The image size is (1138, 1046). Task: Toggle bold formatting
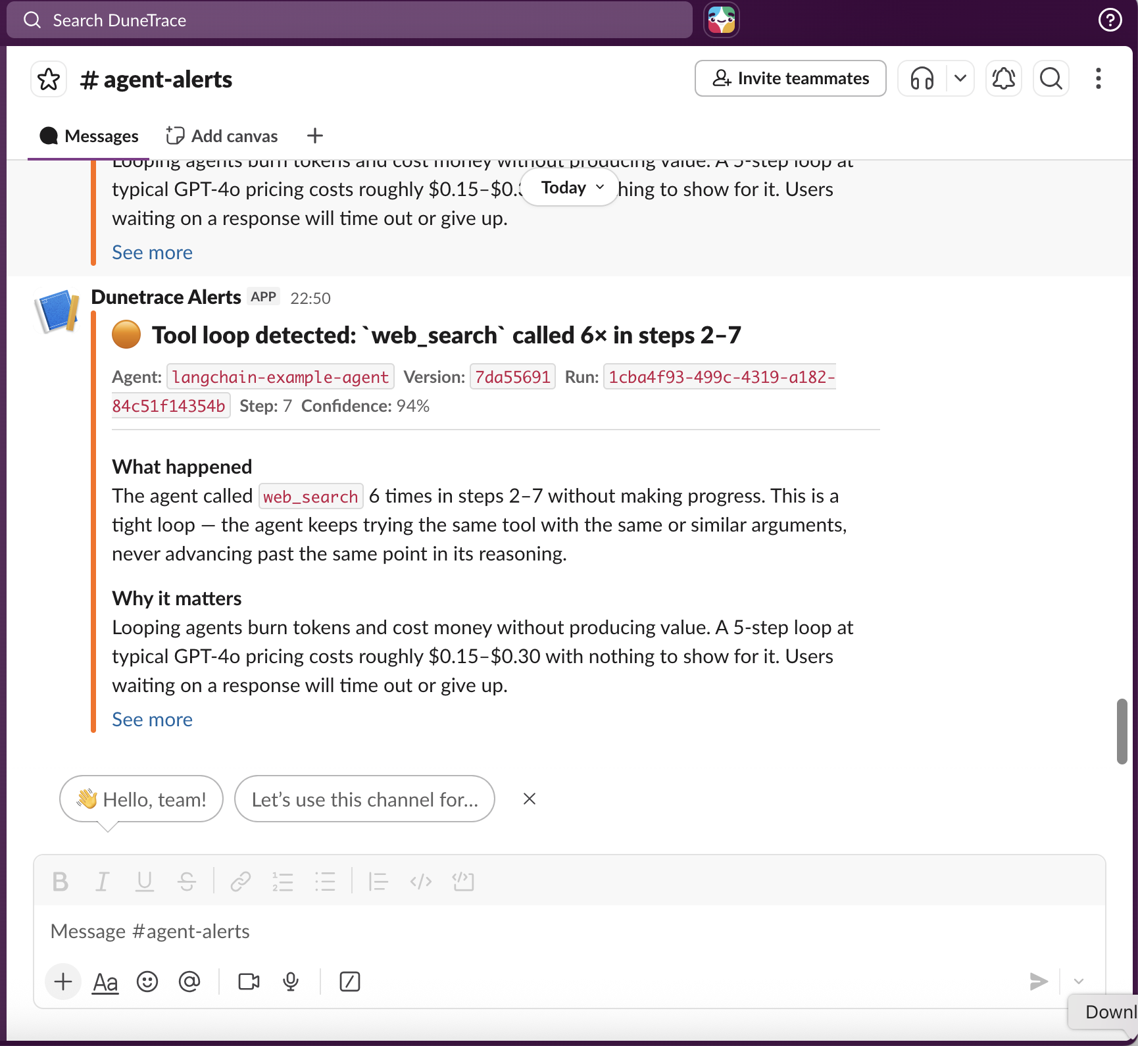(x=61, y=882)
